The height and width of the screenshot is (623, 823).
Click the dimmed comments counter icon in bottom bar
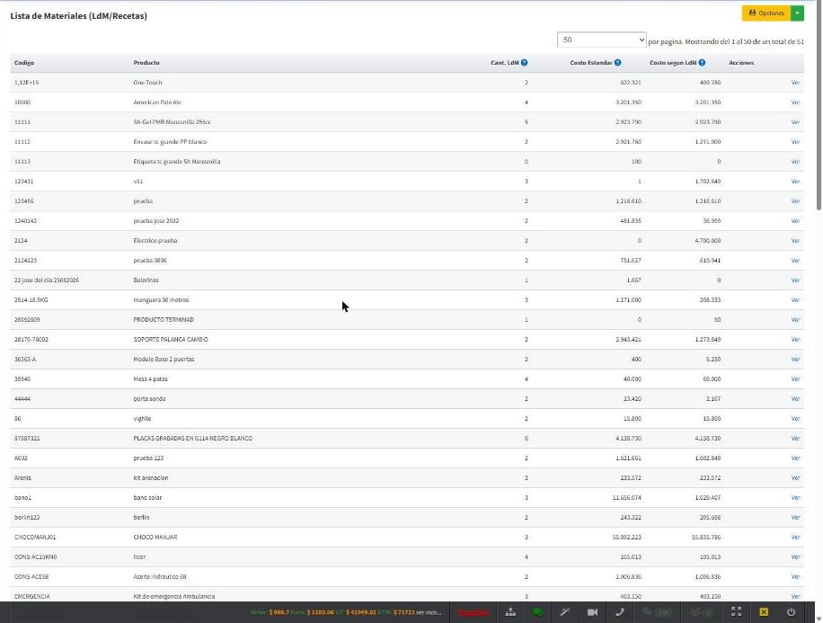[656, 612]
